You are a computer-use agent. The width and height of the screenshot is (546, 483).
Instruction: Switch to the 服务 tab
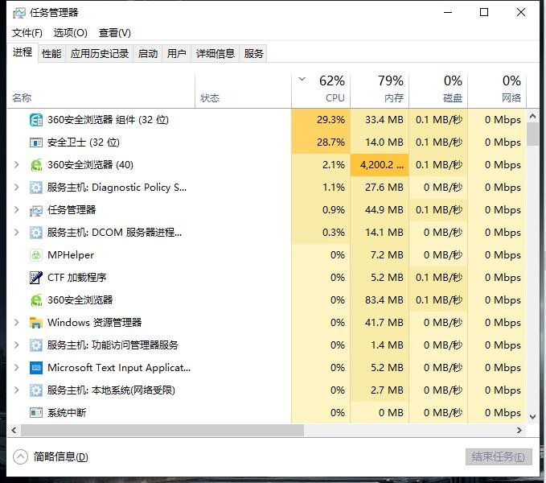[253, 54]
